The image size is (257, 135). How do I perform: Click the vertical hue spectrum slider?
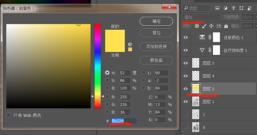(x=98, y=66)
